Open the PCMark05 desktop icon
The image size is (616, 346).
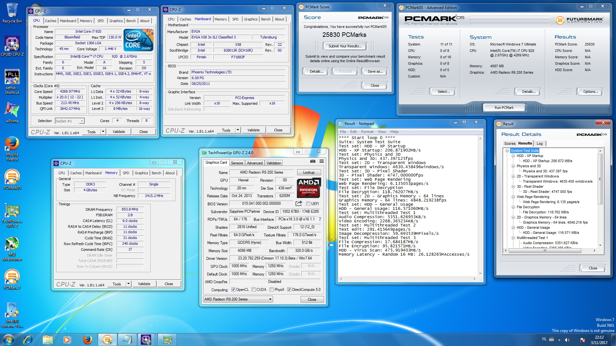[12, 179]
